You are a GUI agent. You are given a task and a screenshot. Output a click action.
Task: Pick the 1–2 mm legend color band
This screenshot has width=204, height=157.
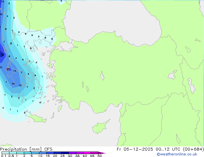coord(20,153)
